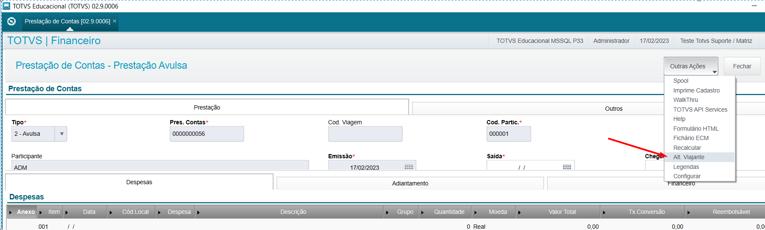Click the Cod. Viagem input field
765x230 pixels.
(365, 134)
